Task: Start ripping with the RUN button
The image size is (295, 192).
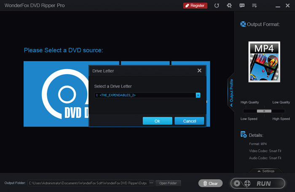Action: 258,183
